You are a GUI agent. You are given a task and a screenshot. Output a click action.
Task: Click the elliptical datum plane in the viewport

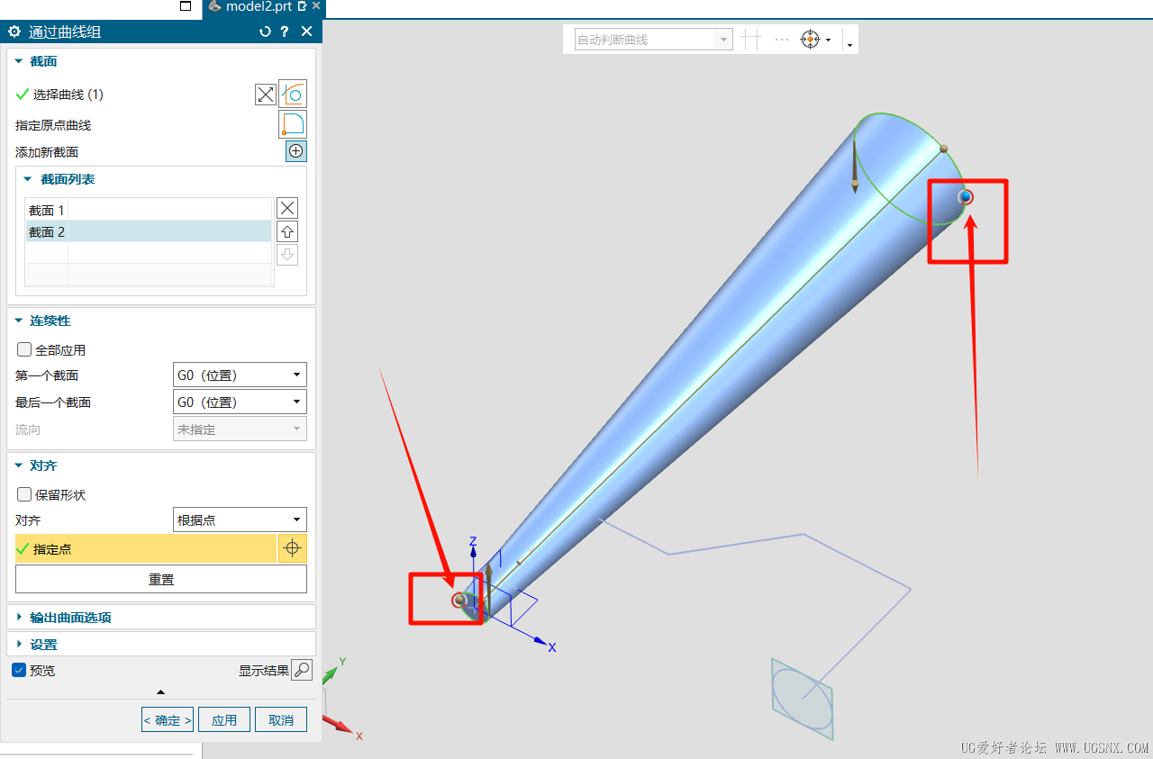click(x=802, y=699)
